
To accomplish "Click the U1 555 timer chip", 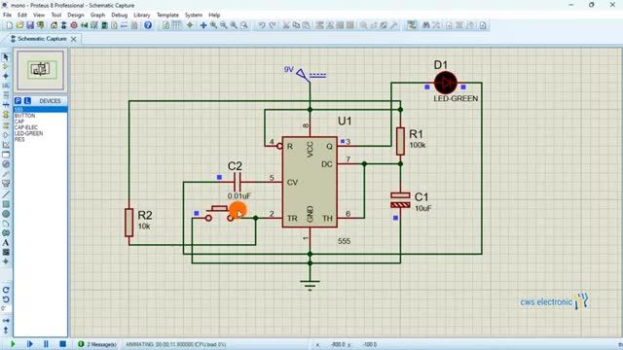I will pyautogui.click(x=310, y=182).
